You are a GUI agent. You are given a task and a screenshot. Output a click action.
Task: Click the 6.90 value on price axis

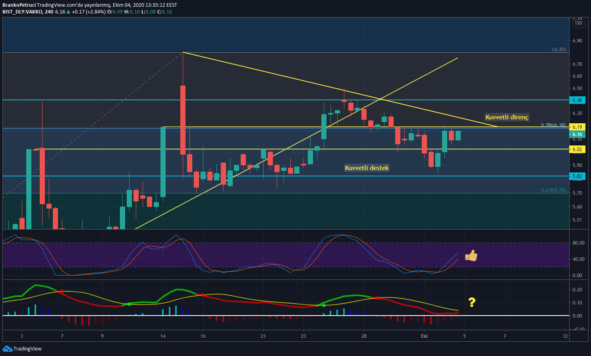(x=577, y=41)
